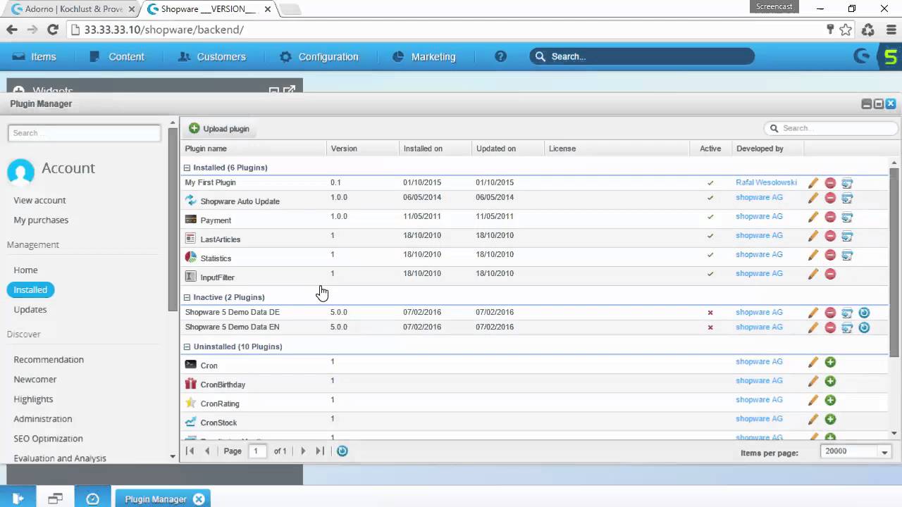Open the Configuration menu
Viewport: 902px width, 507px height.
tap(319, 56)
